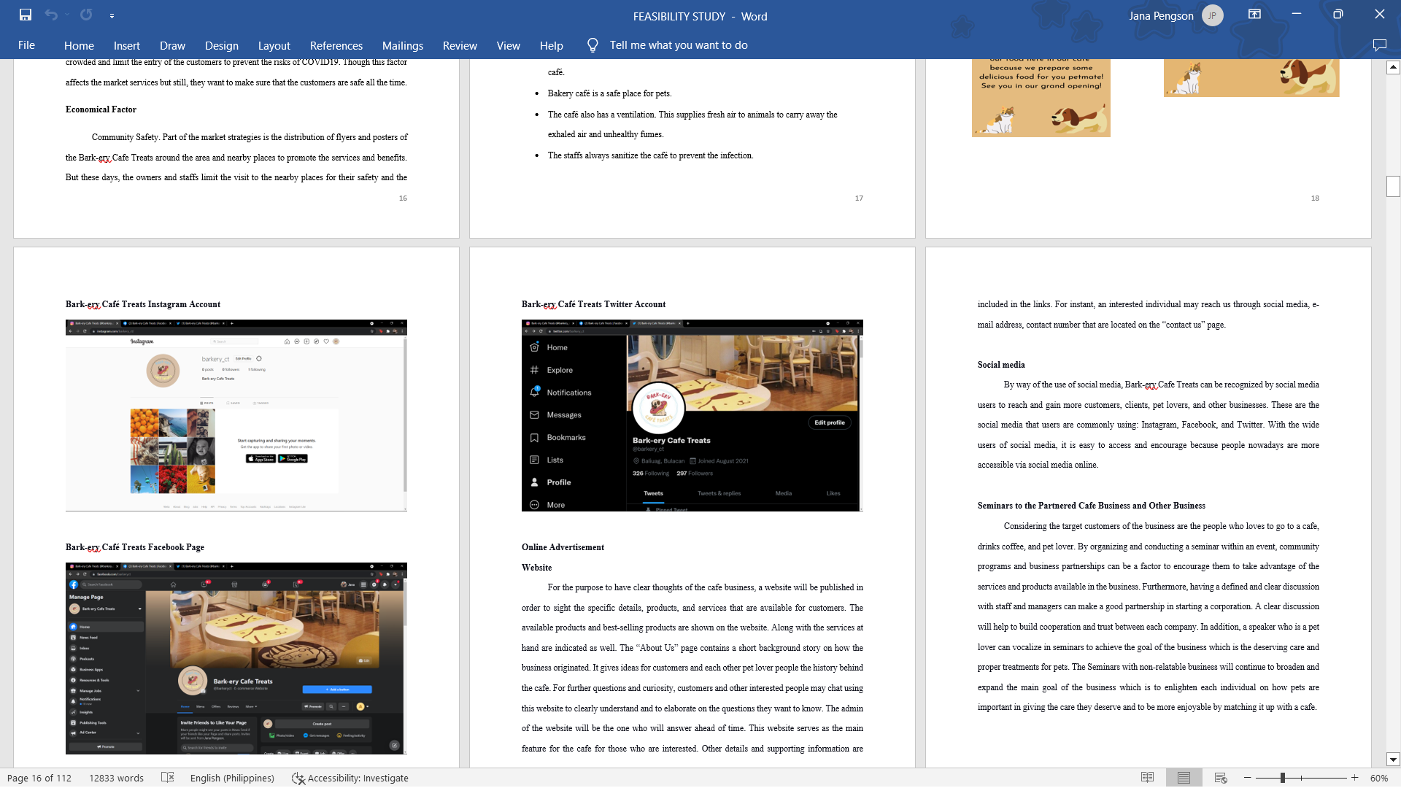
Task: Open the Mailings tab
Action: [x=402, y=45]
